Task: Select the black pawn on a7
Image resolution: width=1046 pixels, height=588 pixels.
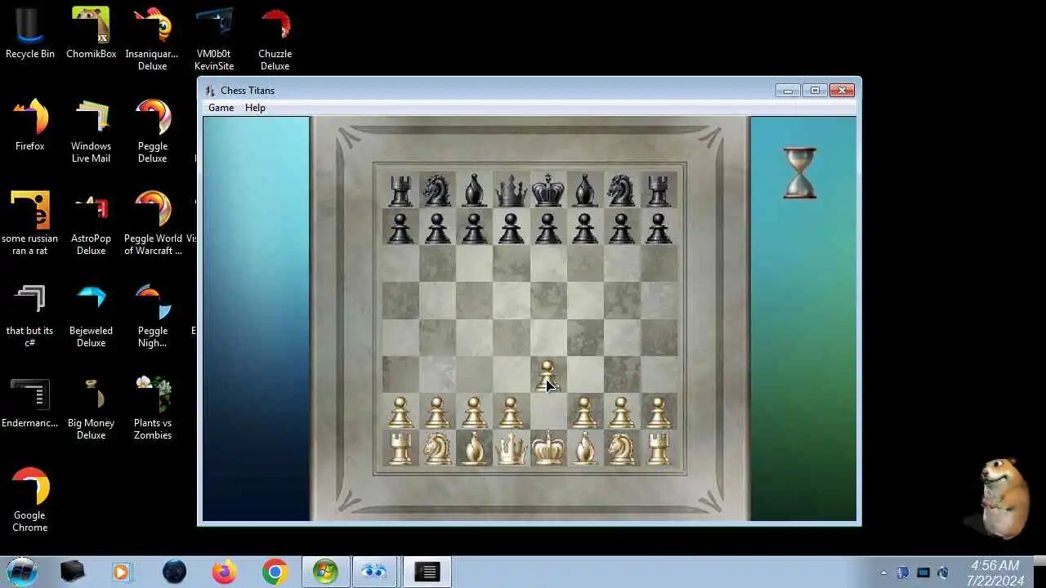Action: tap(400, 228)
